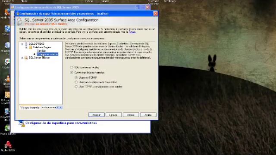Choose 'Usar sólo canalizaciones con nombre' option
Viewport: 276px width, 155px height.
[76, 82]
